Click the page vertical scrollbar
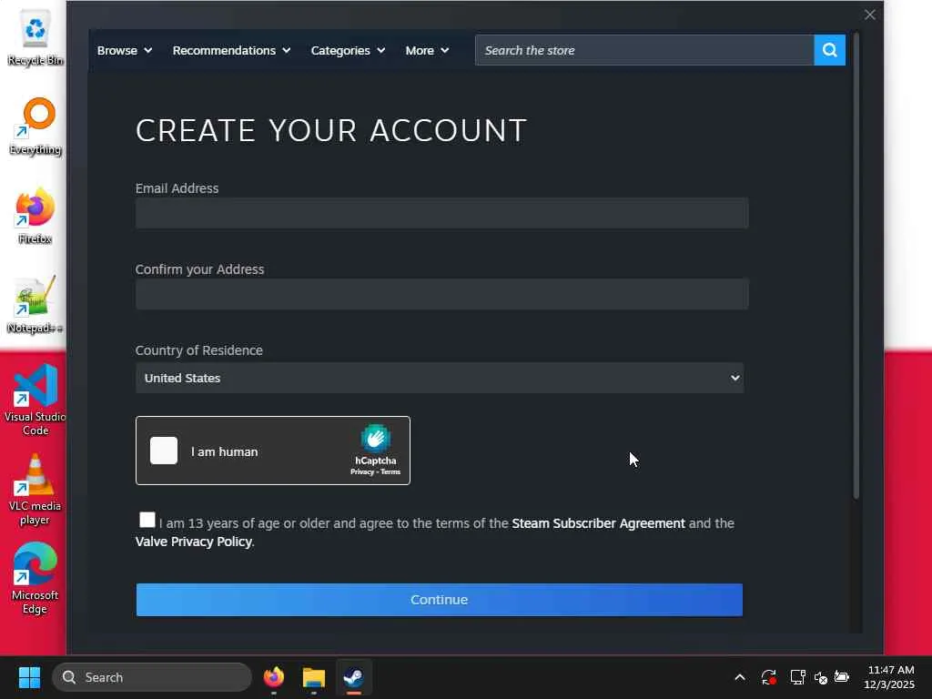The height and width of the screenshot is (699, 932). pyautogui.click(x=856, y=266)
